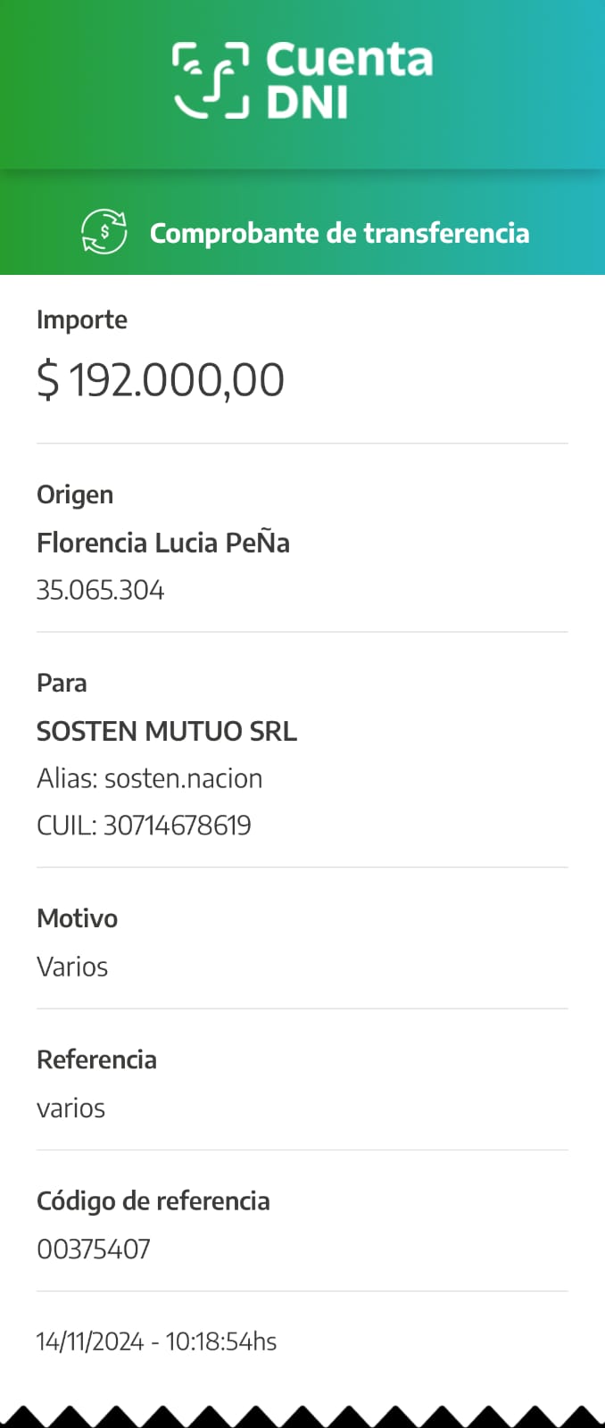Click the Motivo label
The height and width of the screenshot is (1428, 605).
point(77,918)
